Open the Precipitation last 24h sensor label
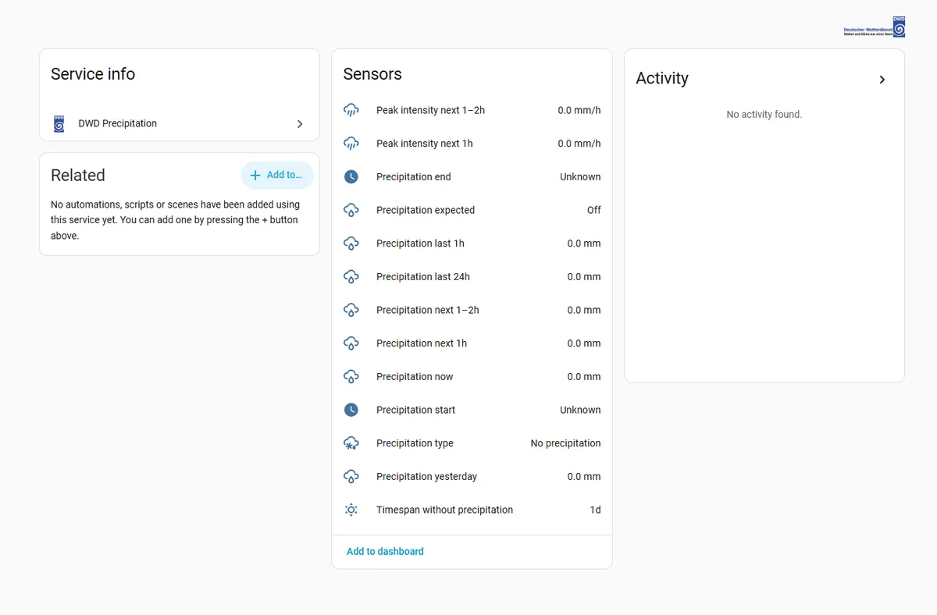The image size is (937, 615). tap(423, 277)
